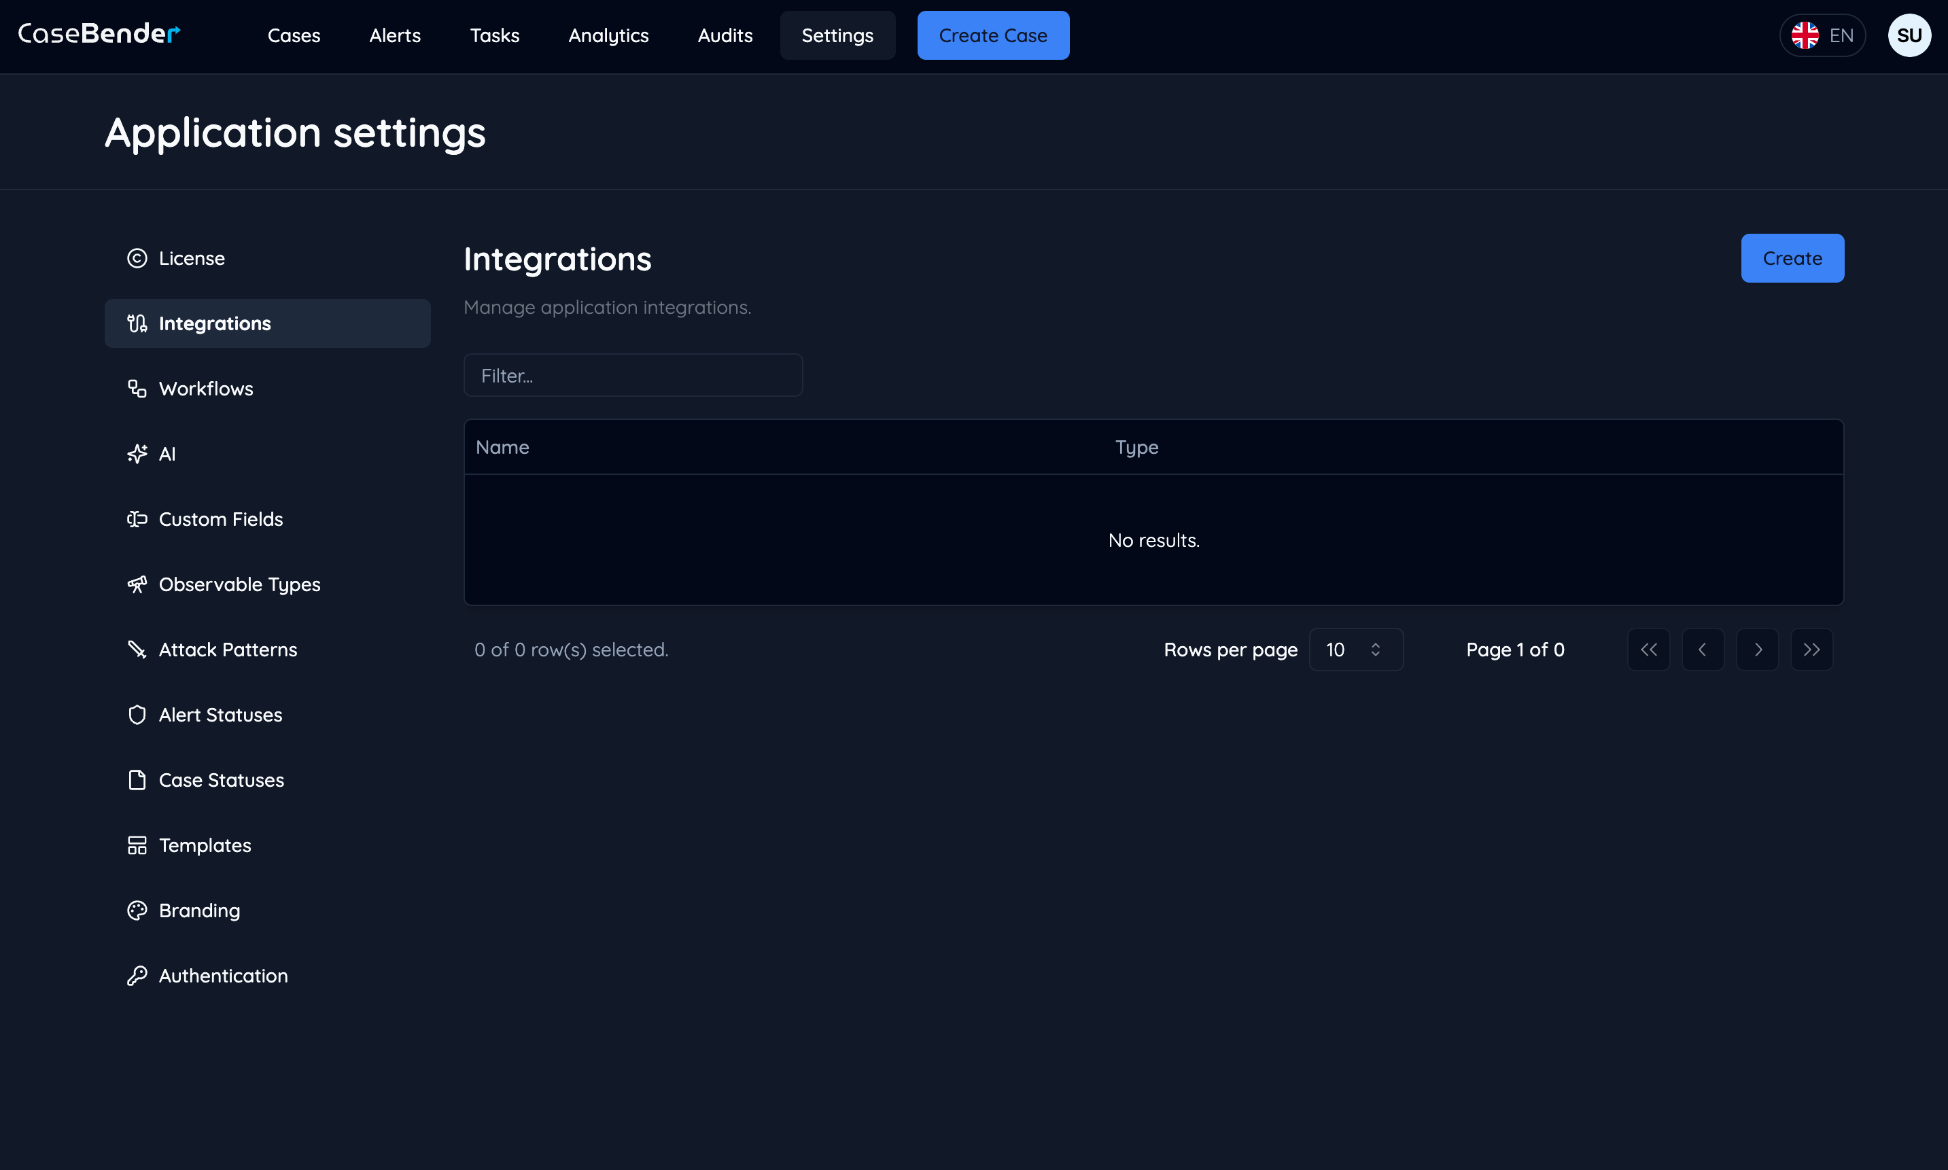This screenshot has width=1948, height=1170.
Task: Click the Authentication key icon
Action: pyautogui.click(x=137, y=975)
